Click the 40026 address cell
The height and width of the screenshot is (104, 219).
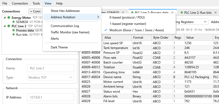click(92, 87)
